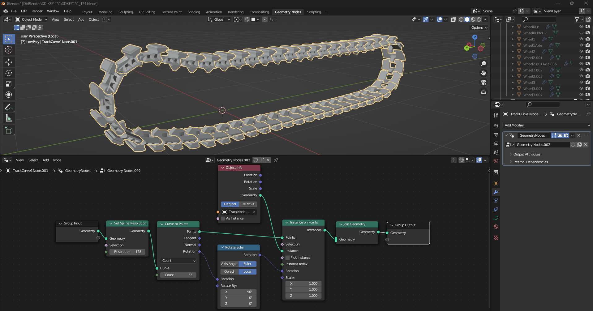Open Render Properties in the properties editor
Viewport: 593px width, 311px height.
pyautogui.click(x=496, y=126)
